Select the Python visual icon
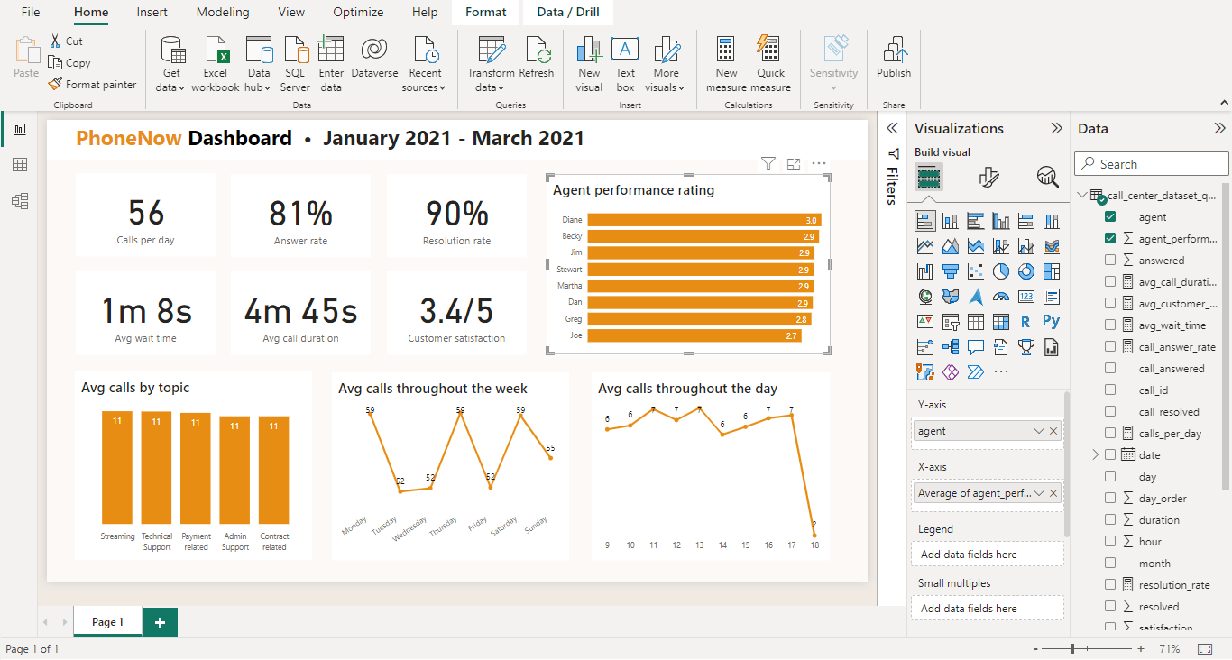 click(x=1052, y=321)
